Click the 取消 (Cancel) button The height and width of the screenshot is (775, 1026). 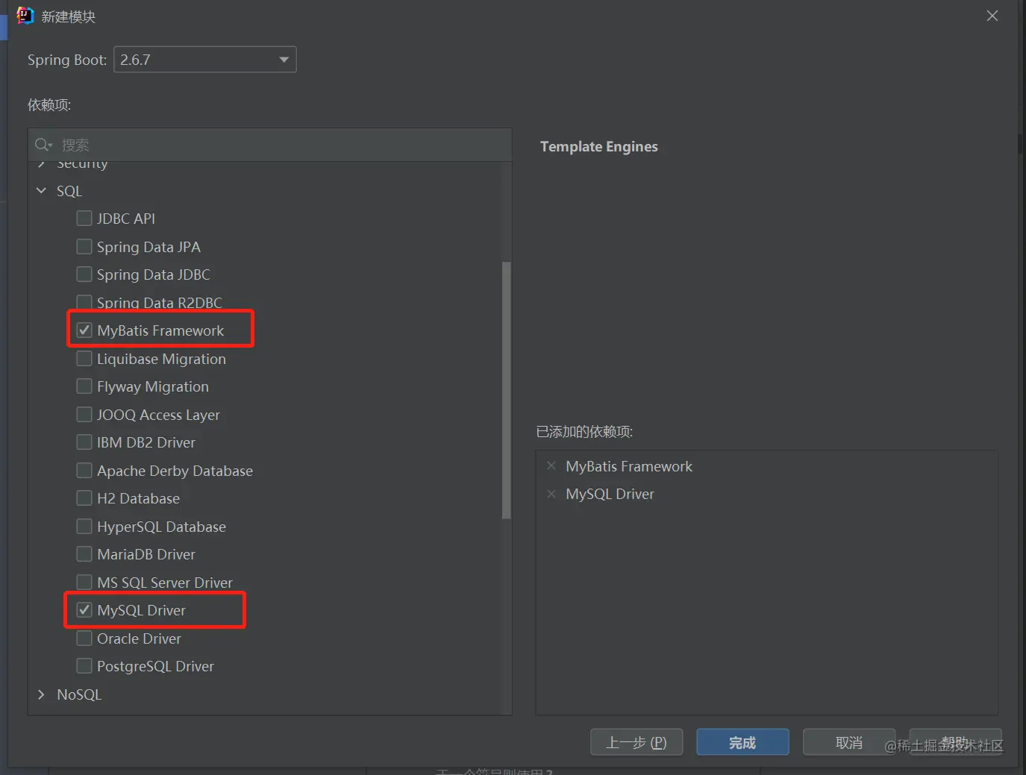(x=849, y=742)
